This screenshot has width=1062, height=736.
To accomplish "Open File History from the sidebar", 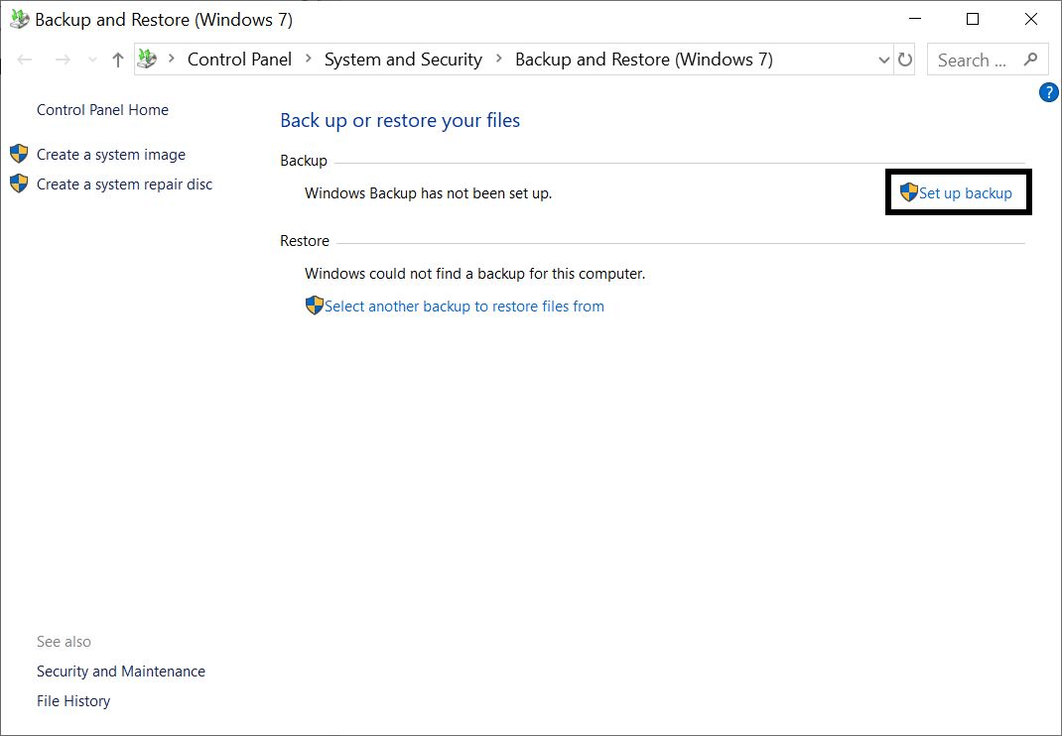I will tap(72, 700).
